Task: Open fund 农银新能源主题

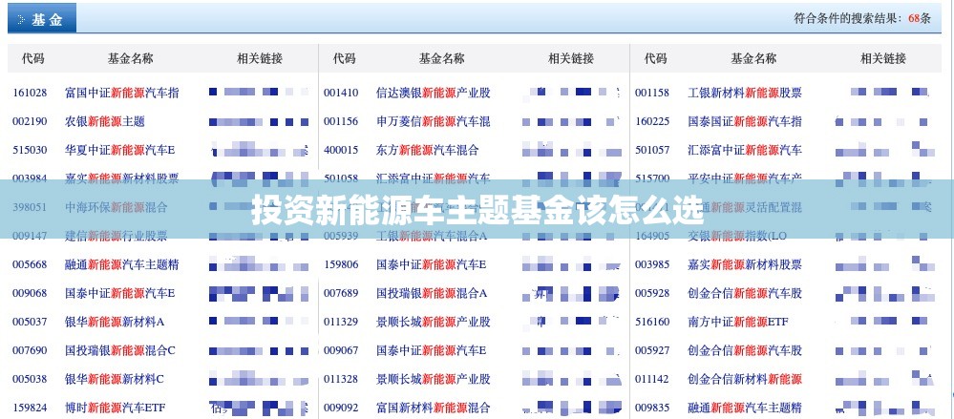Action: 105,121
